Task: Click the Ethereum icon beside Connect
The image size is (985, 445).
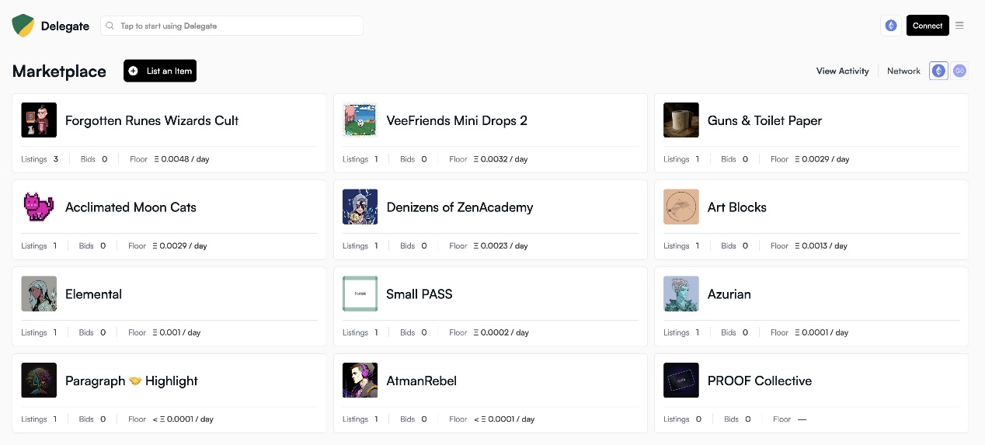Action: tap(891, 26)
